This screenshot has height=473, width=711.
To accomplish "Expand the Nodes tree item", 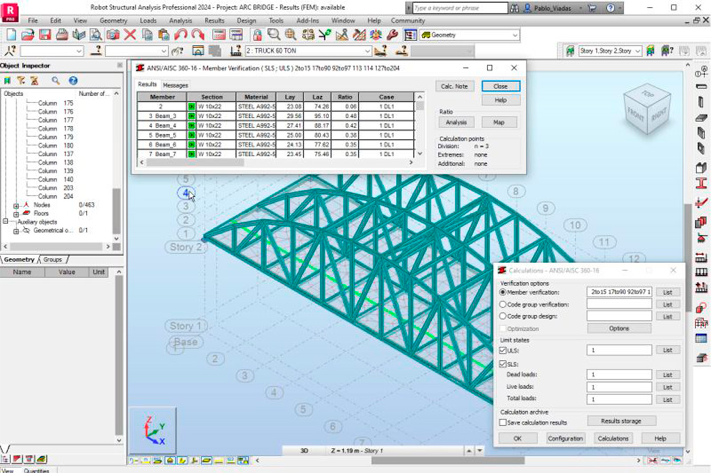I will tap(16, 205).
